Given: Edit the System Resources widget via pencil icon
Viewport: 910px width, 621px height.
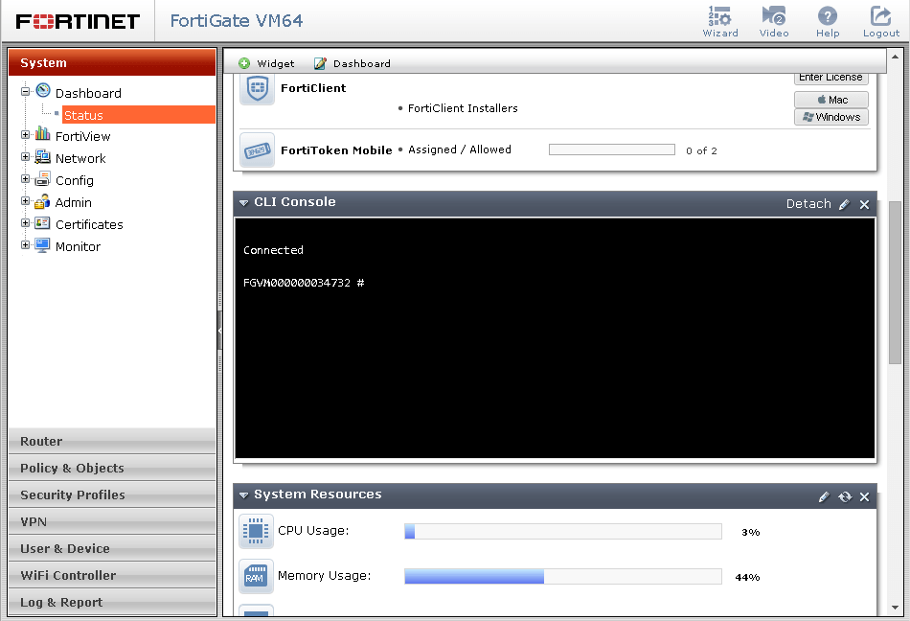Looking at the screenshot, I should 824,496.
